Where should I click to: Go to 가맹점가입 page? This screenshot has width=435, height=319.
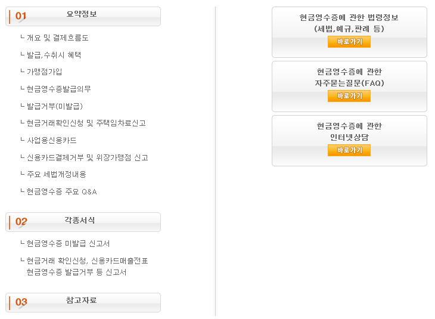(44, 72)
